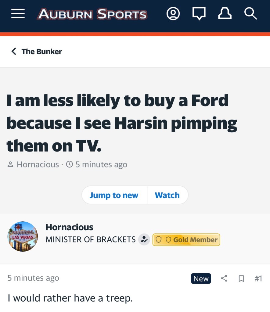
Task: Open Hornacious Las Vegas avatar
Action: coord(23,236)
